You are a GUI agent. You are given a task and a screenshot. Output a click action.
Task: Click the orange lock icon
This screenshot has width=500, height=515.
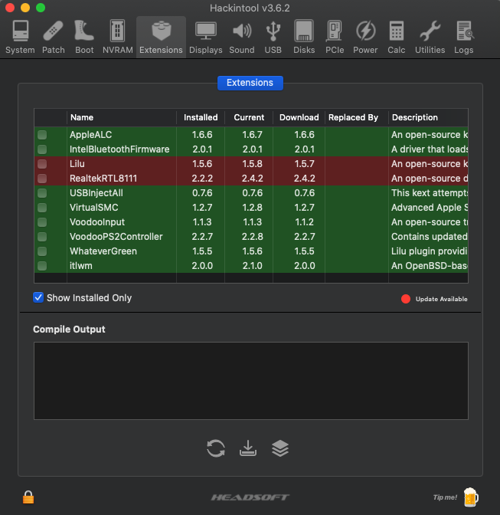28,497
